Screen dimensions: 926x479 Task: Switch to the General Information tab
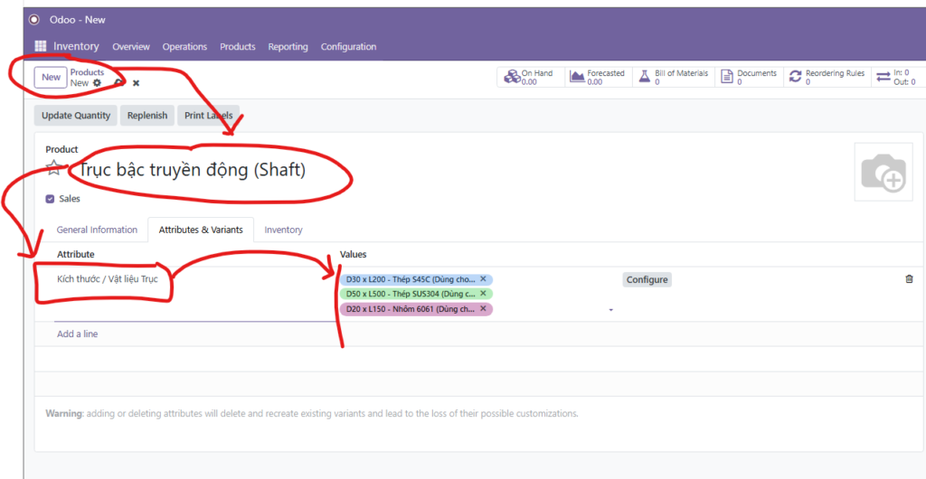(97, 230)
